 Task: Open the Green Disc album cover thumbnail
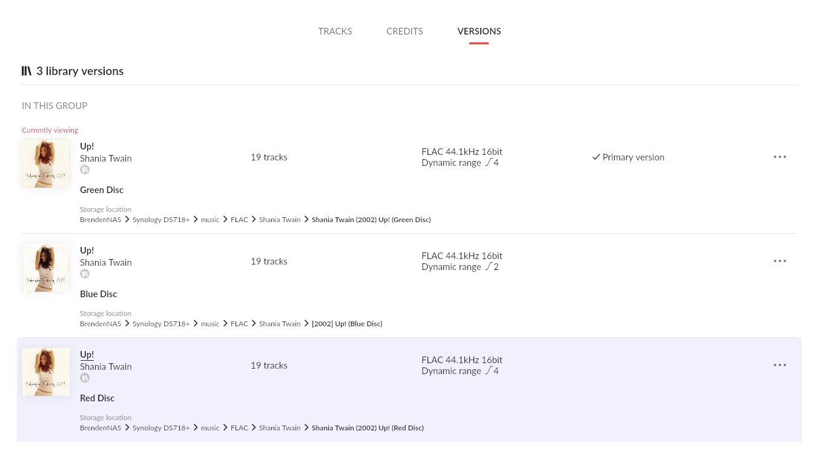pos(46,163)
